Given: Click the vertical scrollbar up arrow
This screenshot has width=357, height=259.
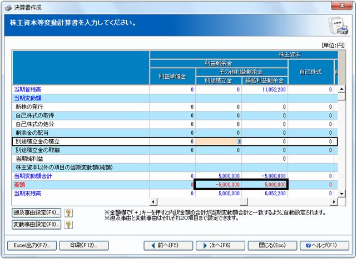Looking at the screenshot, I should tap(341, 89).
